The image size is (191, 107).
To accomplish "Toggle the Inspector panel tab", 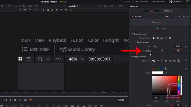I will coord(175,1).
